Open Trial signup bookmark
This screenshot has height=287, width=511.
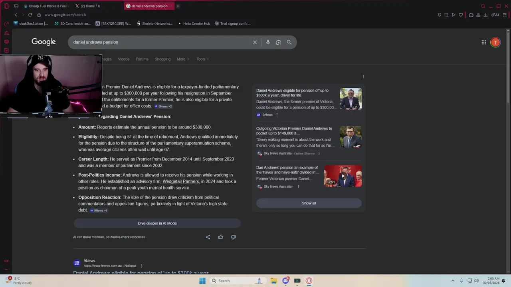pos(233,24)
